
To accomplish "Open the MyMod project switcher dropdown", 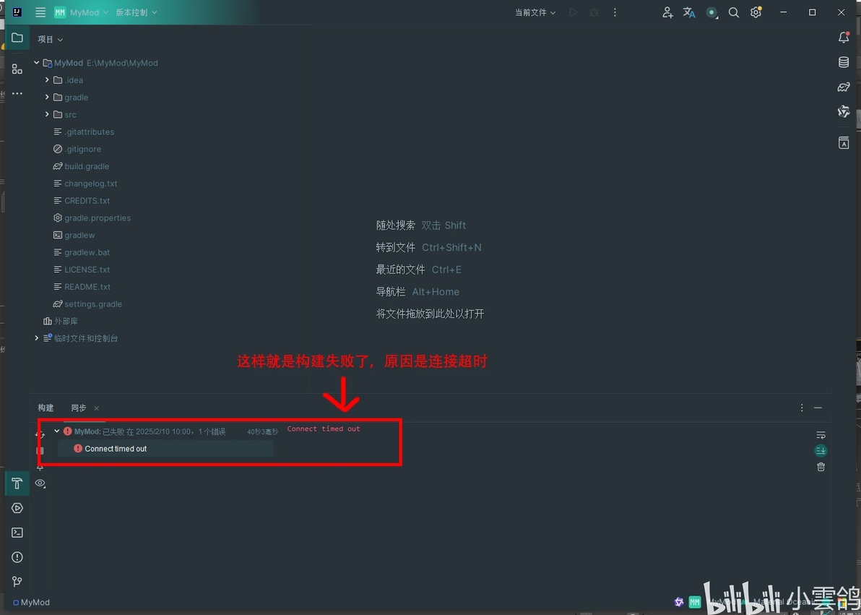I will coord(82,12).
